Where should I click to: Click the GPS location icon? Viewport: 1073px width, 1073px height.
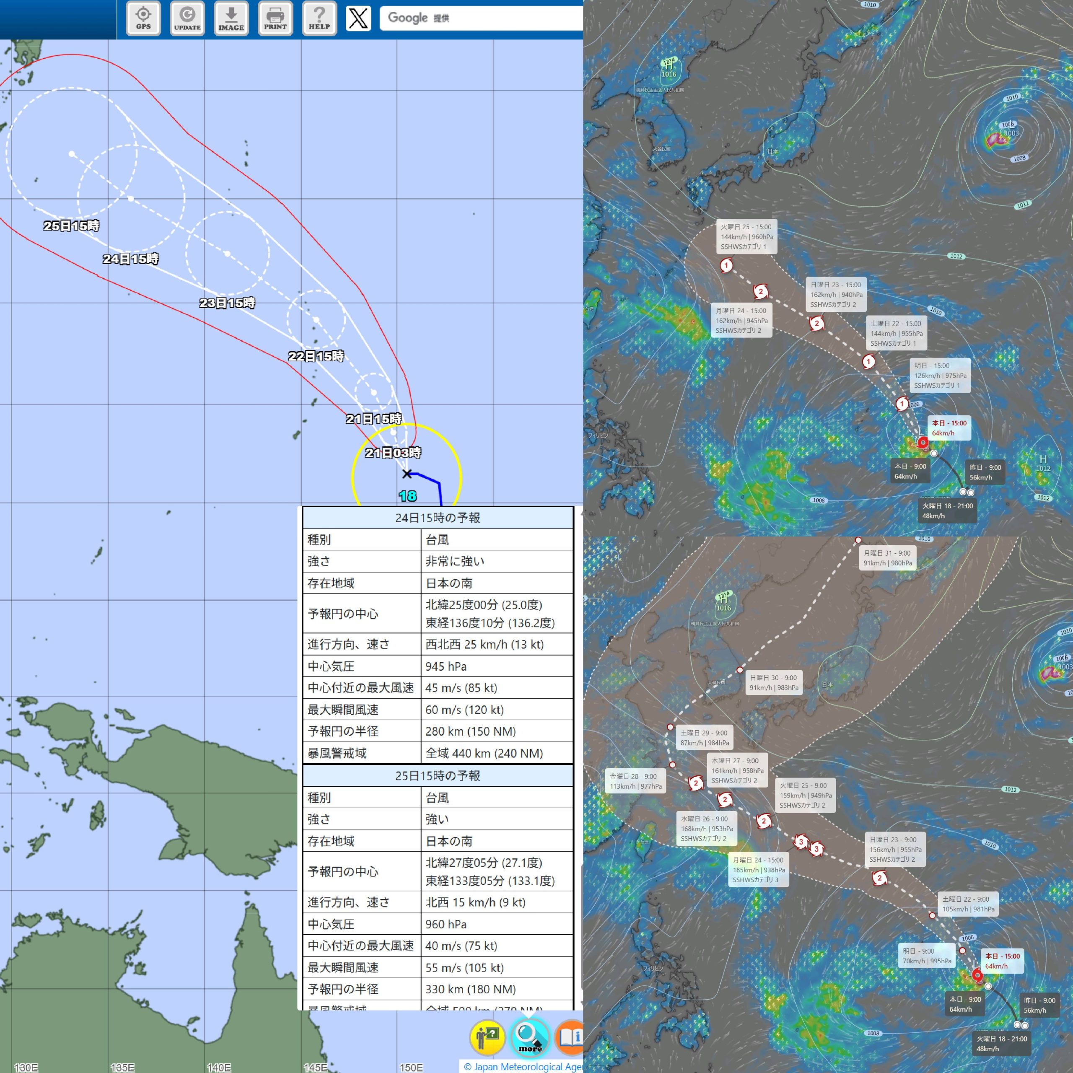pyautogui.click(x=143, y=18)
